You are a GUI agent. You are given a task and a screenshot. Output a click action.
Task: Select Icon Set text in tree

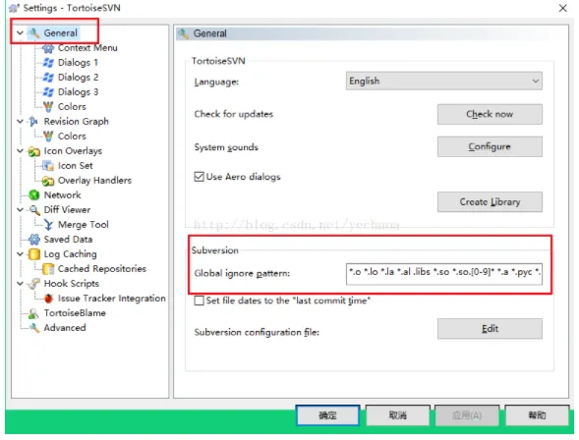[x=76, y=166]
